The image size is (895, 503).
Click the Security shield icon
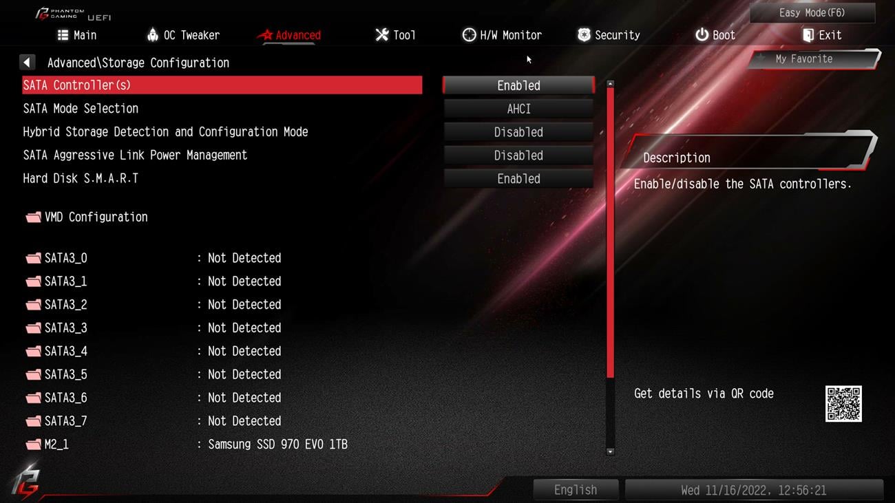[x=584, y=35]
